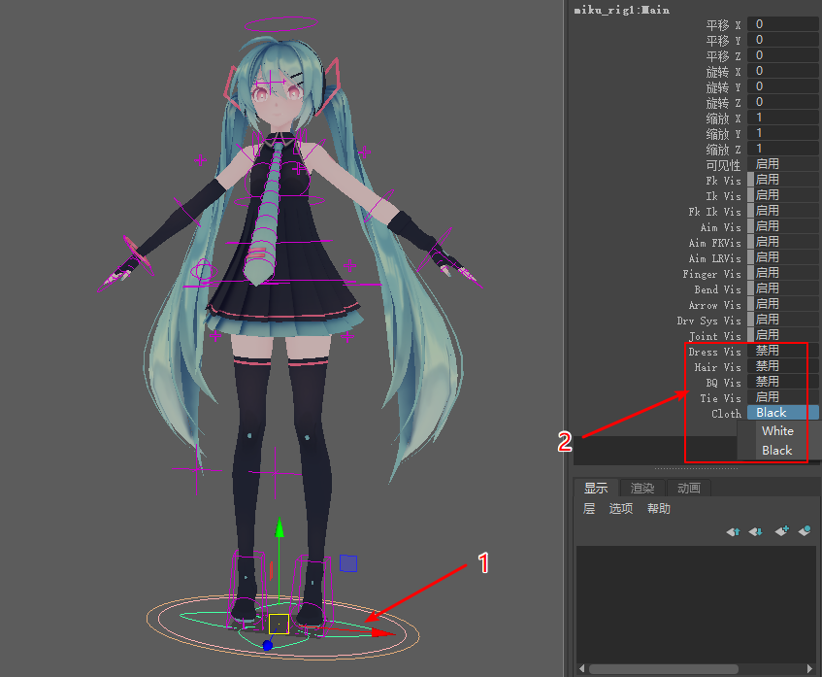822x677 pixels.
Task: Toggle the Tie Vis attribute value
Action: click(781, 397)
